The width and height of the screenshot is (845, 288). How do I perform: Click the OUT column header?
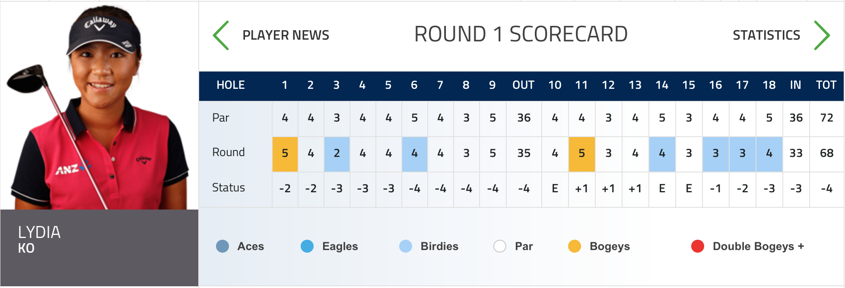(524, 85)
